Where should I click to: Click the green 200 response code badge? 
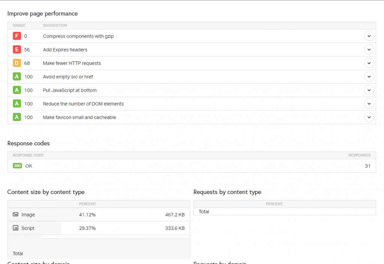coord(17,166)
